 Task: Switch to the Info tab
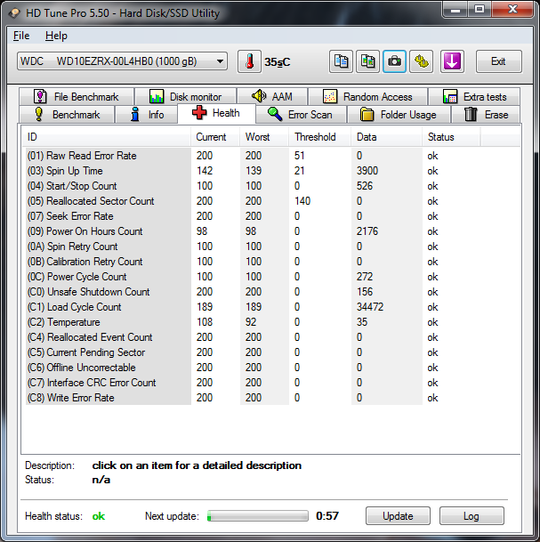[x=147, y=115]
